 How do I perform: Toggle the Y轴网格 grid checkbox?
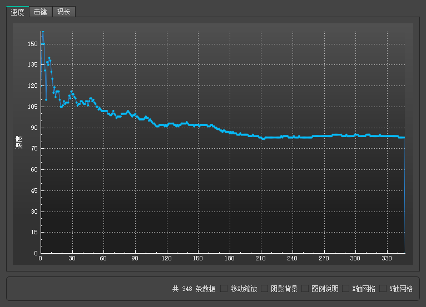[383, 289]
